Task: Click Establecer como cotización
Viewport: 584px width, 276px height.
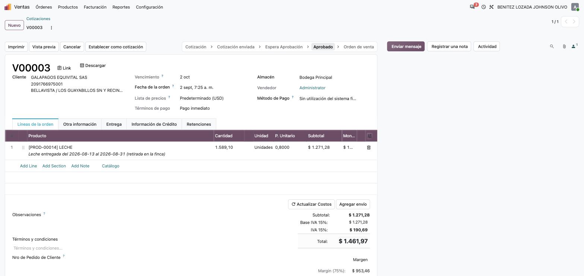Action: [116, 47]
